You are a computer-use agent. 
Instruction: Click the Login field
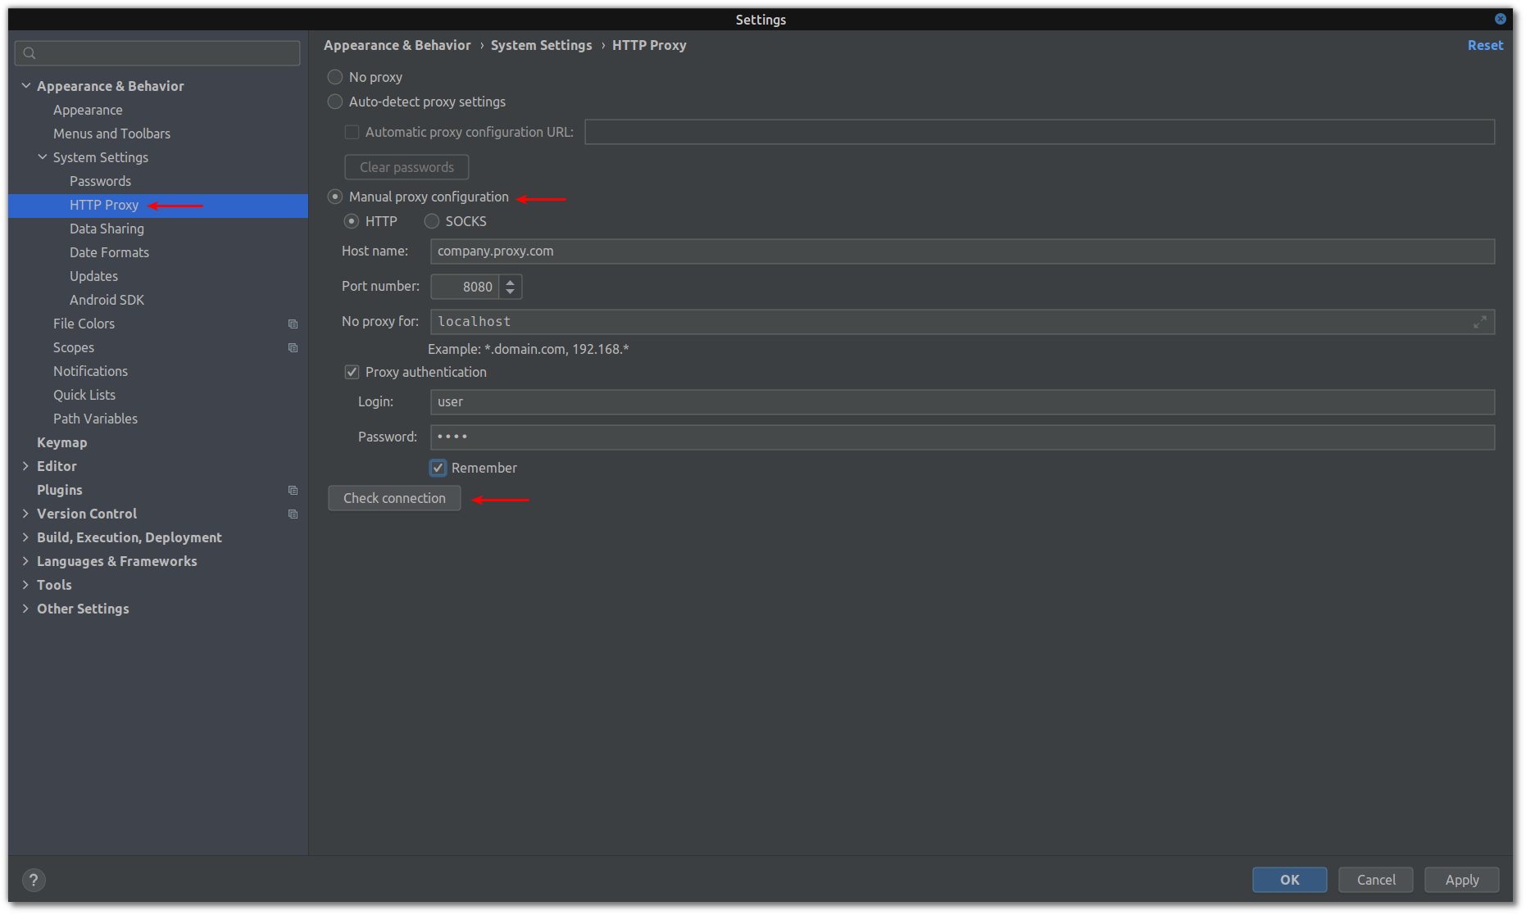[962, 402]
